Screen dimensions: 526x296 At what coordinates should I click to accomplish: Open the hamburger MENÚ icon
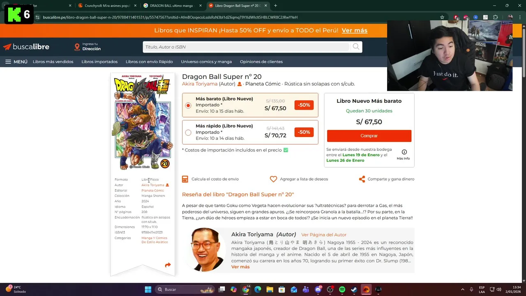click(8, 62)
